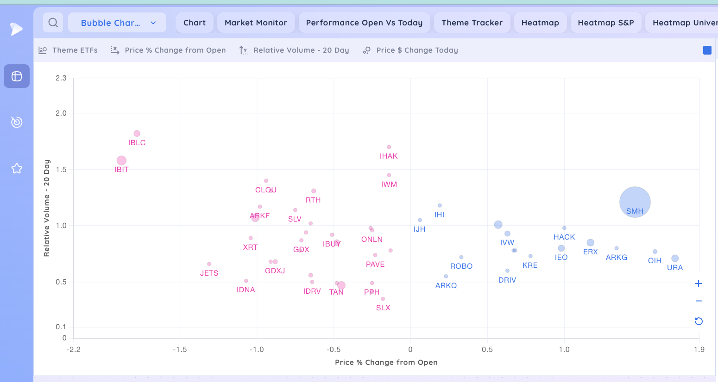Open the Heatmap S&P tab
Viewport: 718px width, 382px height.
point(605,23)
